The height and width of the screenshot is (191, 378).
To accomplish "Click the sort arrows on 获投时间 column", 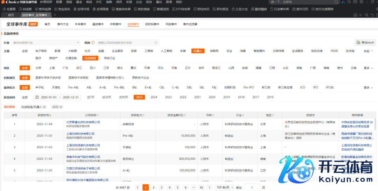I will point(50,115).
